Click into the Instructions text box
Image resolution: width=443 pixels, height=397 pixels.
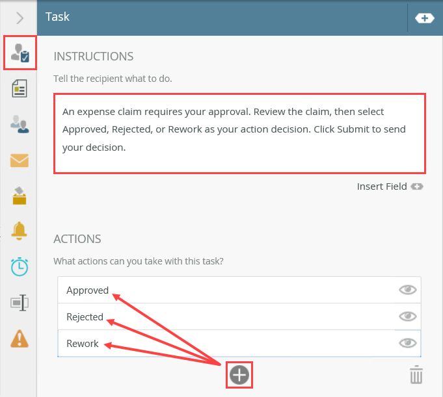click(x=239, y=133)
